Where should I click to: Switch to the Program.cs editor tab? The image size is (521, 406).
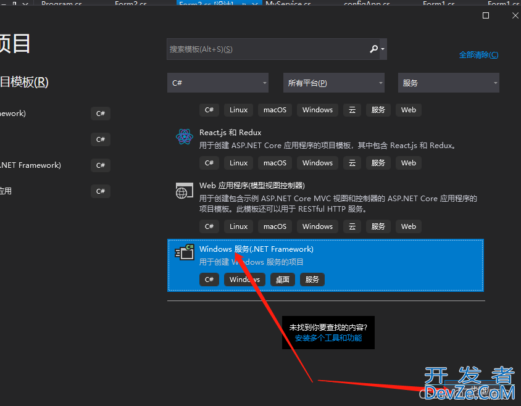tap(61, 4)
